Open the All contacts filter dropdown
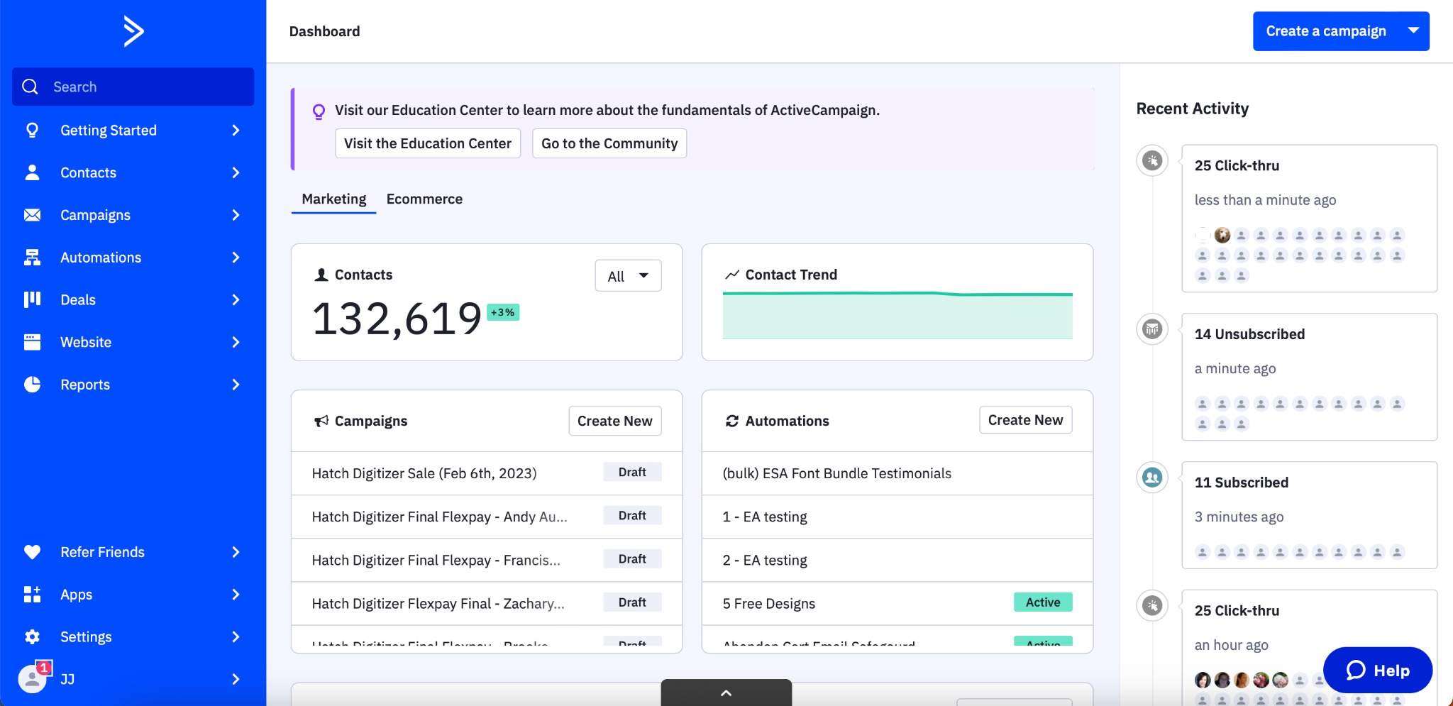Image resolution: width=1453 pixels, height=706 pixels. tap(628, 276)
